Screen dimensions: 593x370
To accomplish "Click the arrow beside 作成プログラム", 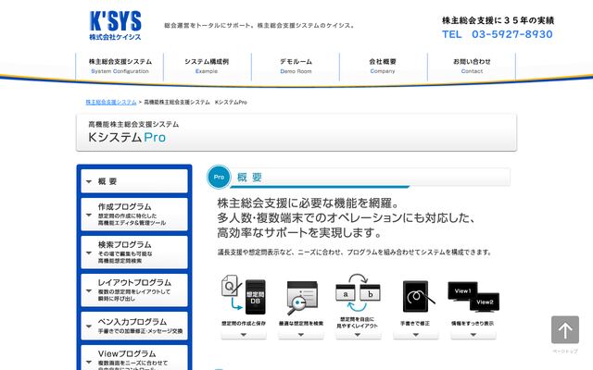I will click(x=89, y=215).
